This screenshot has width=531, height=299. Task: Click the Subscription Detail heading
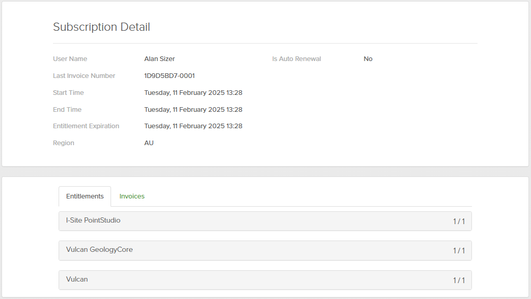(101, 27)
